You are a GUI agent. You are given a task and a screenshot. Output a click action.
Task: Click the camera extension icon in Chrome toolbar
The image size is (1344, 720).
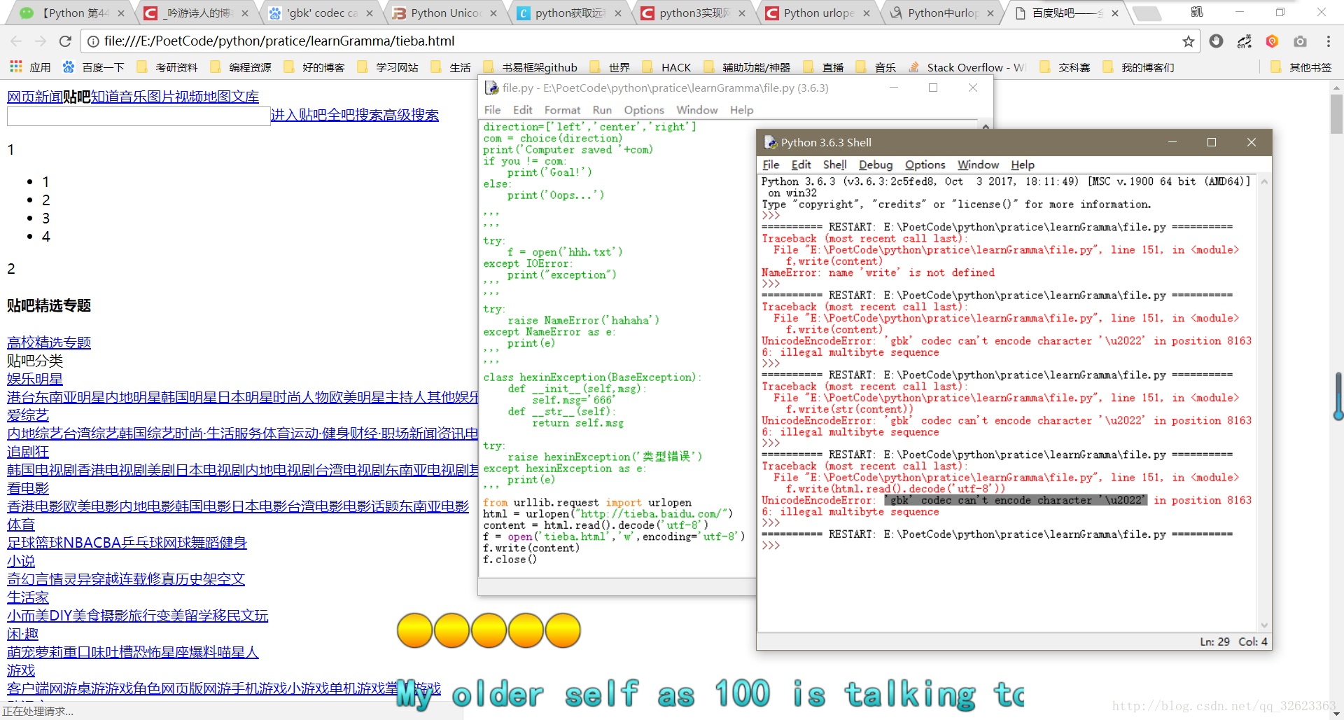pyautogui.click(x=1300, y=41)
